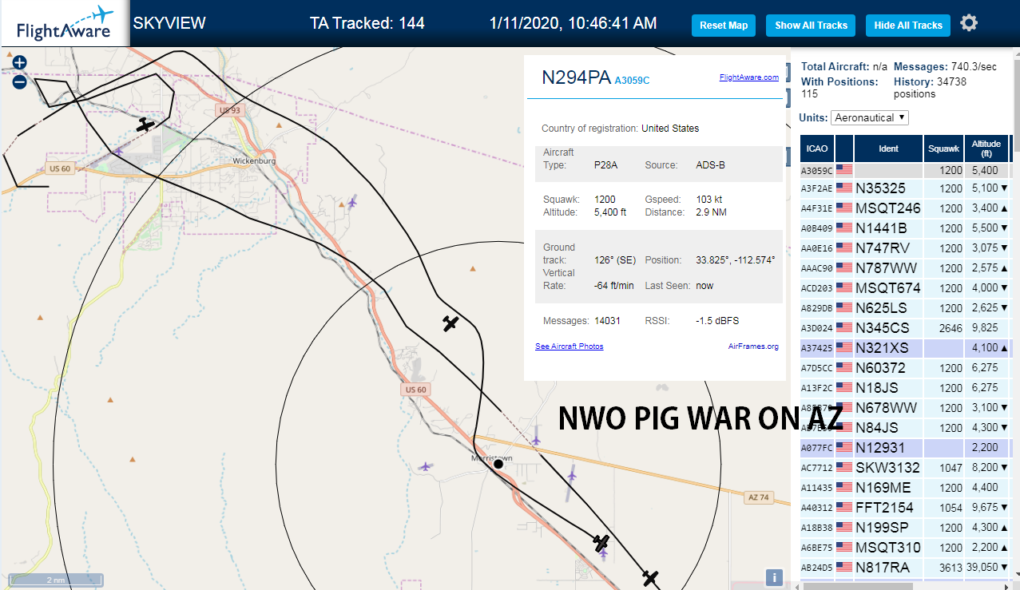Select the N747RV aircraft row
Screen dimensions: 1020x590
(906, 248)
